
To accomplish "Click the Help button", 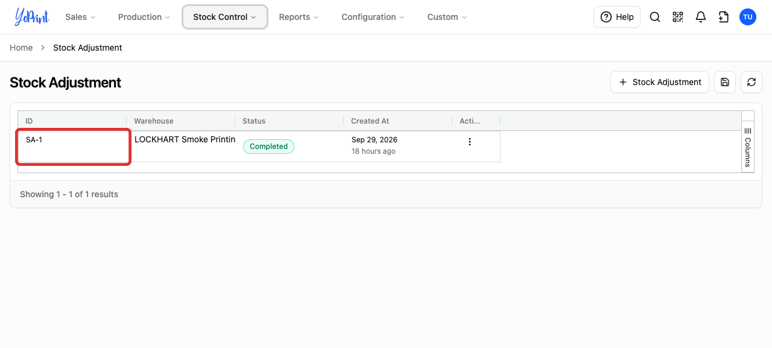I will (617, 17).
